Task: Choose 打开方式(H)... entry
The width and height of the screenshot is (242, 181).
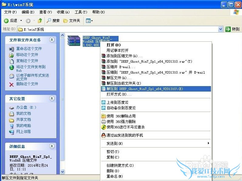Action: 156,94
